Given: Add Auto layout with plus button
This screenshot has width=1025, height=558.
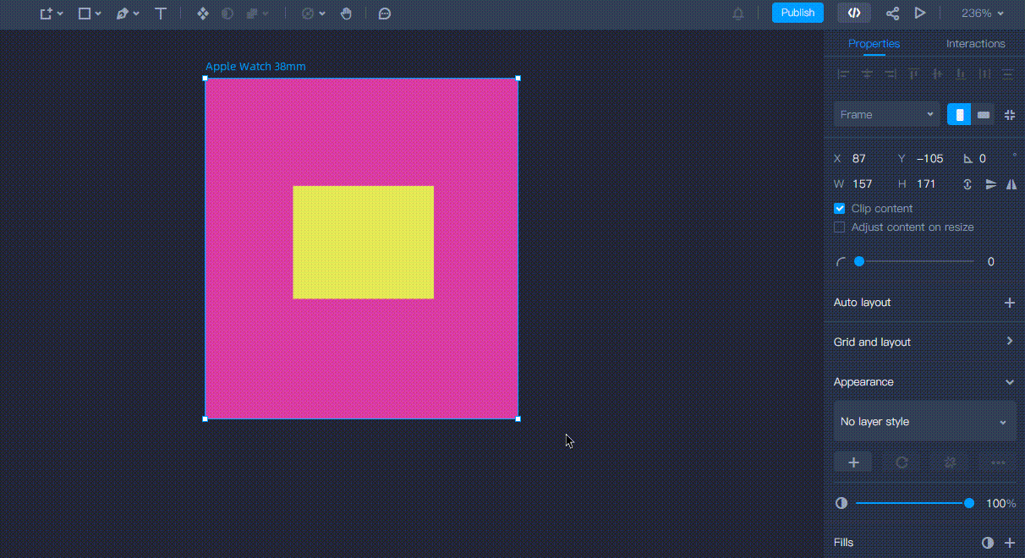Looking at the screenshot, I should click(x=1009, y=303).
